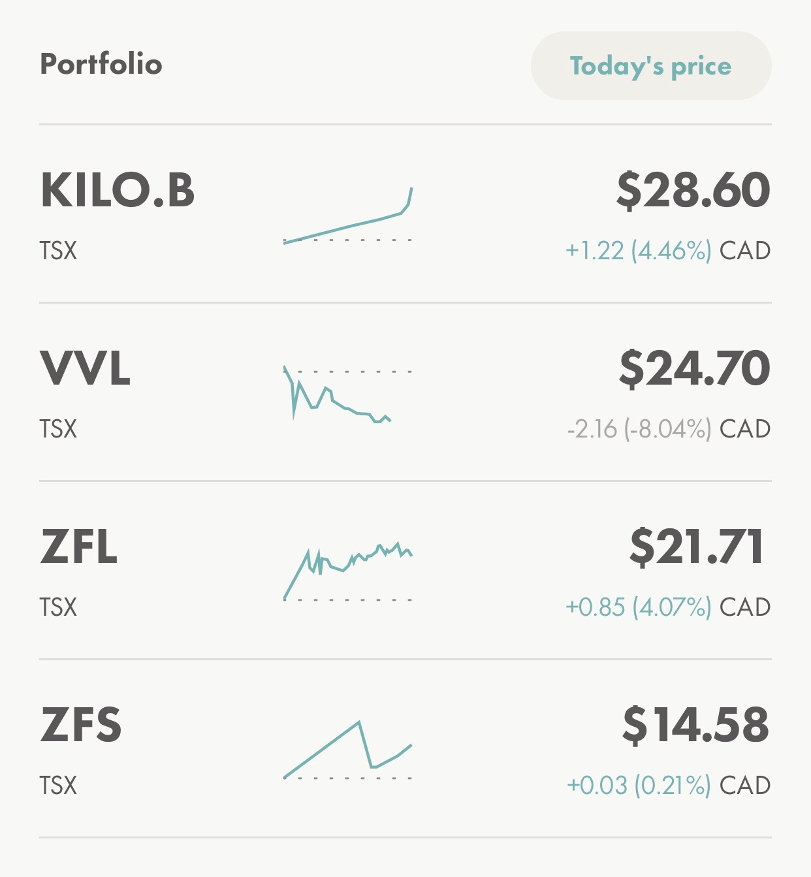Toggle the Today's price display button

pyautogui.click(x=650, y=66)
